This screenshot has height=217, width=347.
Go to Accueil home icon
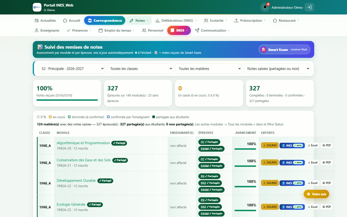coord(65,21)
